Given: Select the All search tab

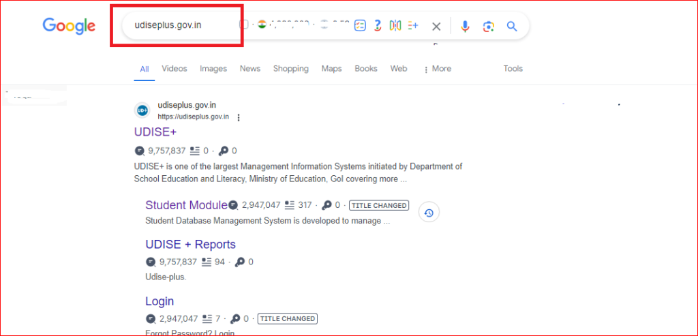Looking at the screenshot, I should (x=145, y=69).
